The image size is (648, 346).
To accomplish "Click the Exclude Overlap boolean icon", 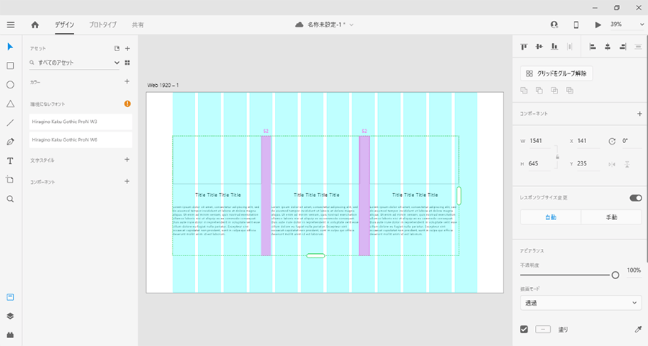I will coord(570,91).
